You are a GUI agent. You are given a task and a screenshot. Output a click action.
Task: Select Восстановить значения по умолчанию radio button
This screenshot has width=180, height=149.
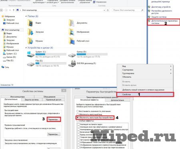pos(78,111)
